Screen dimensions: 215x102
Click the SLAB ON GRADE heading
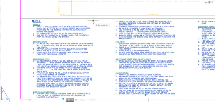pyautogui.click(x=122, y=73)
